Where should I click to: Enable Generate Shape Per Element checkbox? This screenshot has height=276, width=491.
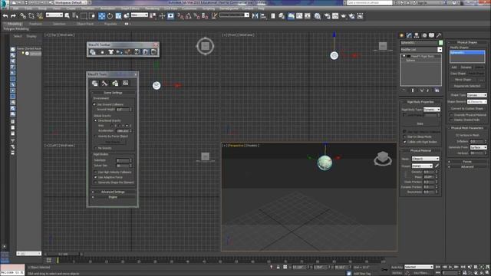point(95,182)
